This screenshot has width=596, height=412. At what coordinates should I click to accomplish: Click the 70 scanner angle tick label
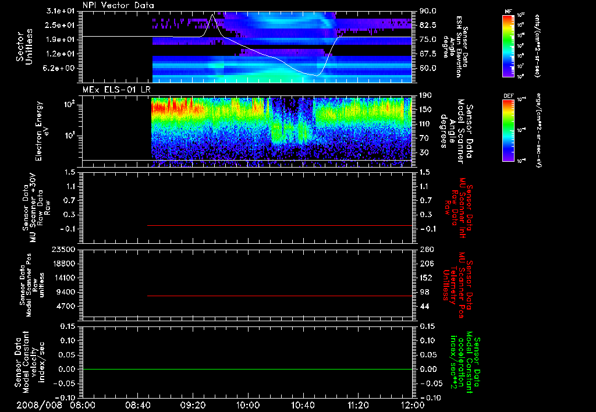click(x=424, y=138)
